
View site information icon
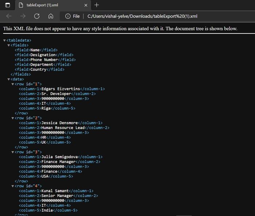pos(68,16)
